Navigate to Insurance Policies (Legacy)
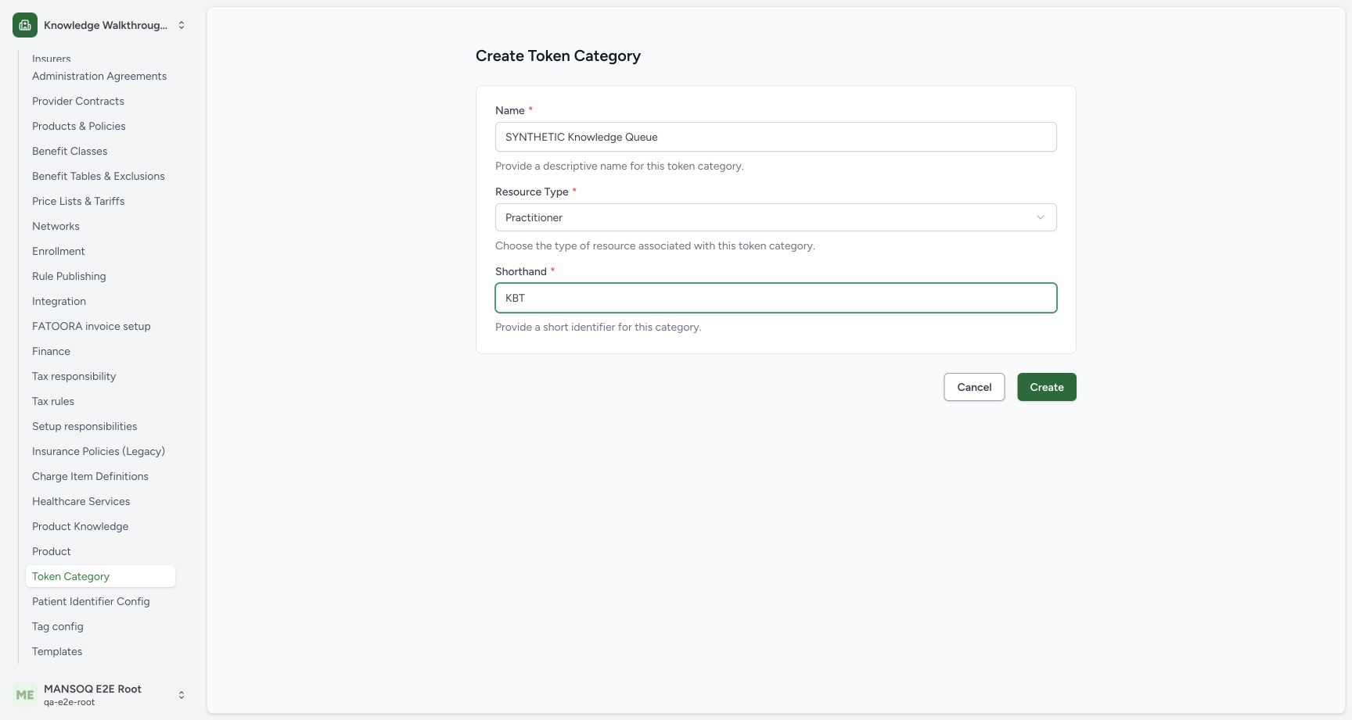 click(x=99, y=451)
